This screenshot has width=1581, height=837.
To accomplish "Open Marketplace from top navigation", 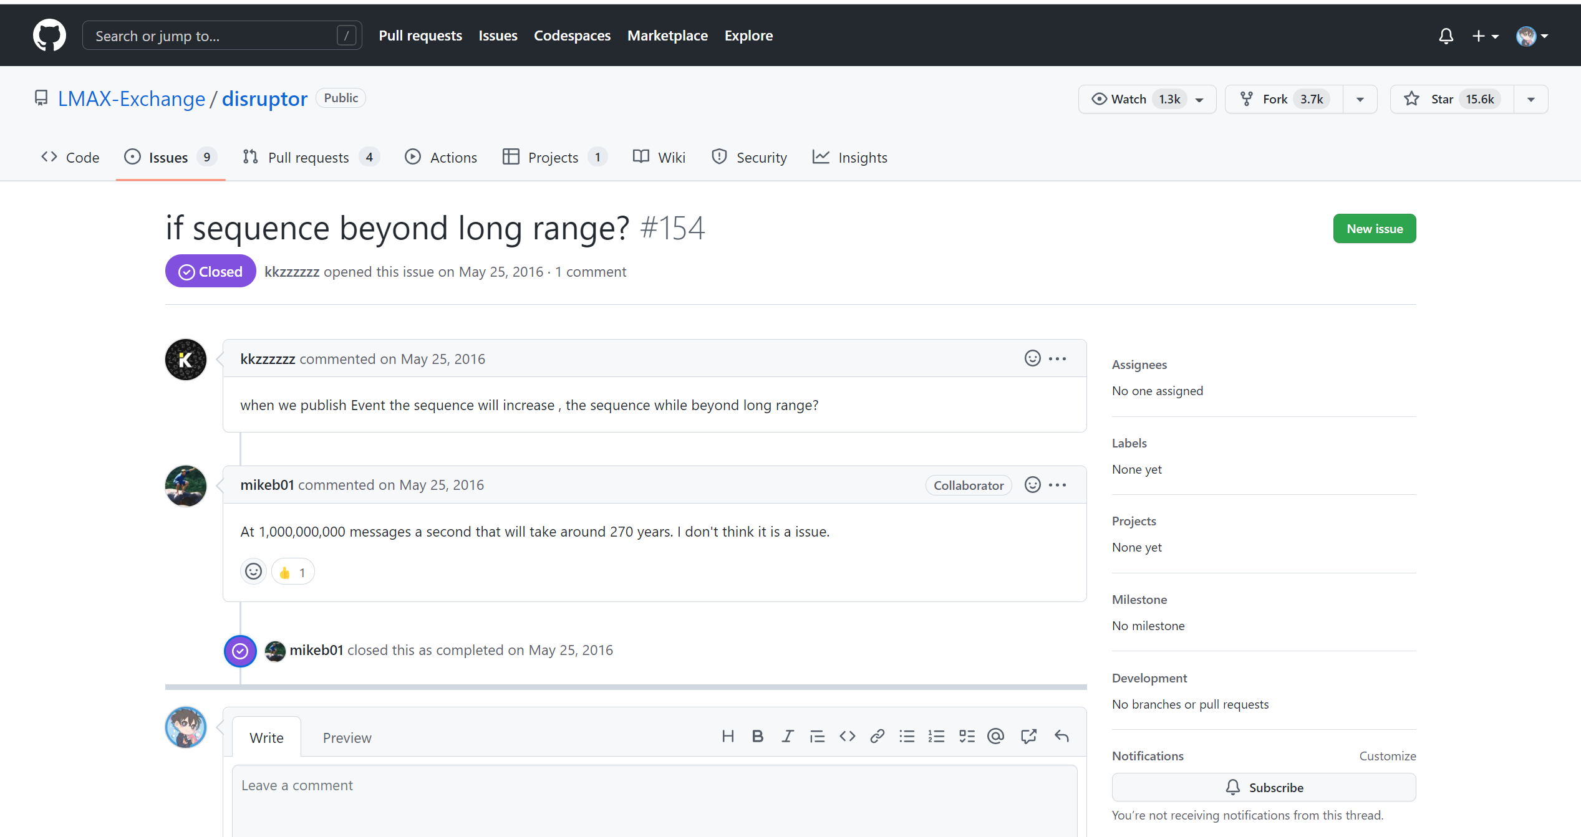I will point(667,36).
